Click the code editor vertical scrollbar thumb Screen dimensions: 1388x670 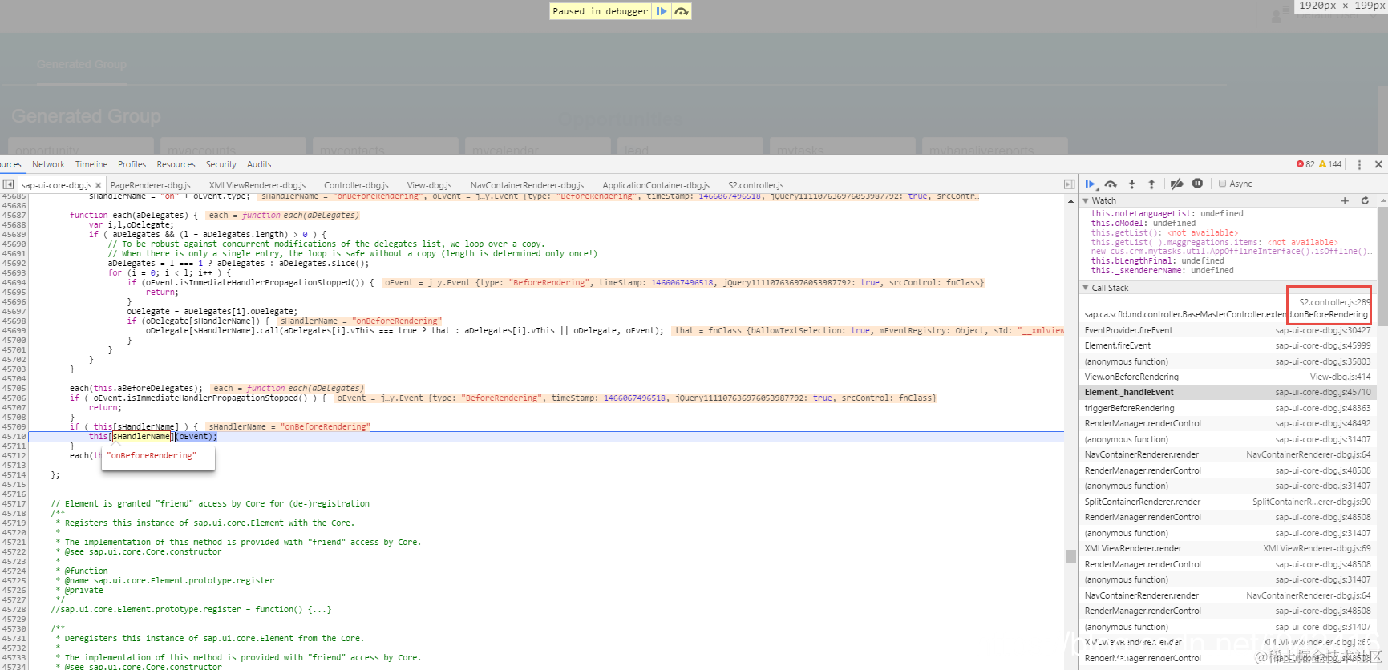pos(1070,556)
